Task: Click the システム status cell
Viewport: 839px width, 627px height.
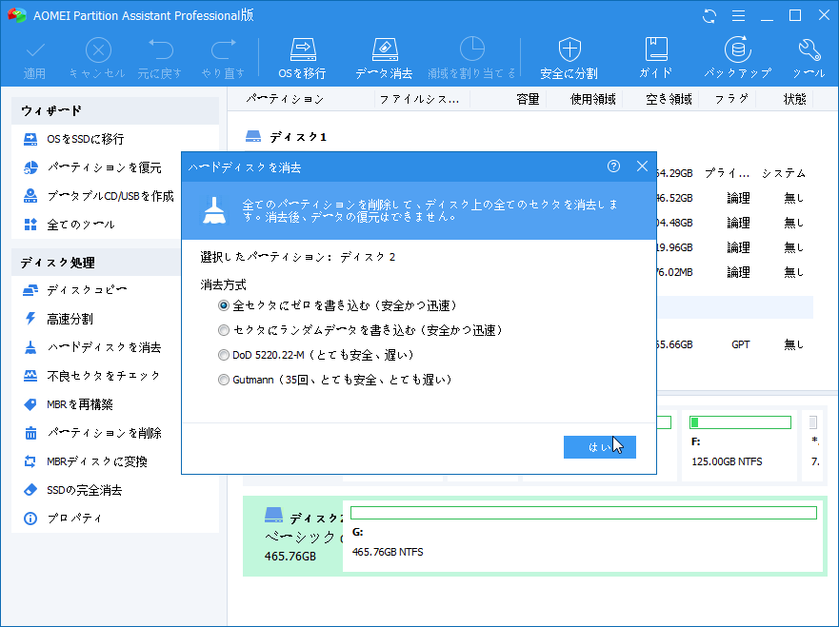Action: coord(784,174)
